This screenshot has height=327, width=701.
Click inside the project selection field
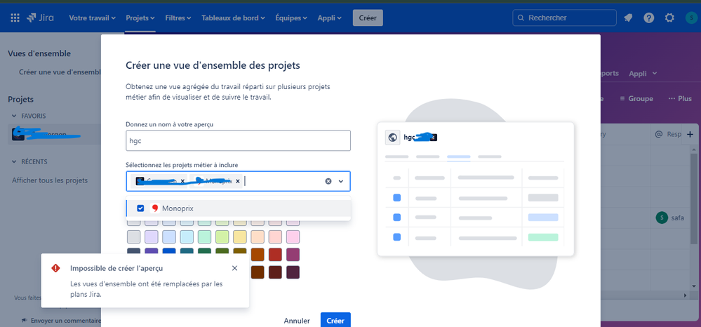[x=239, y=181]
